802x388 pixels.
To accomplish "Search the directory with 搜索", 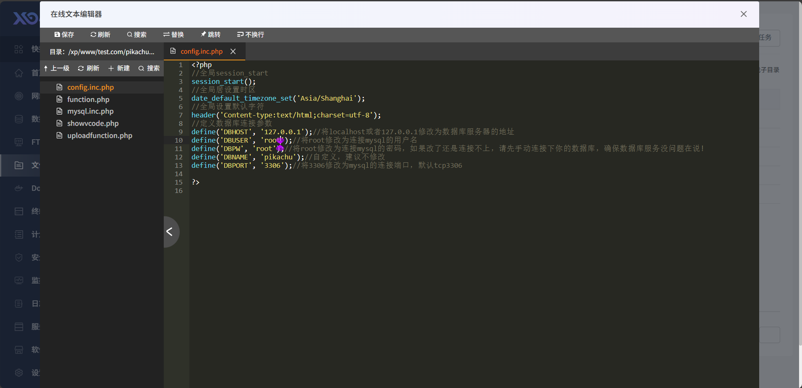I will [149, 68].
